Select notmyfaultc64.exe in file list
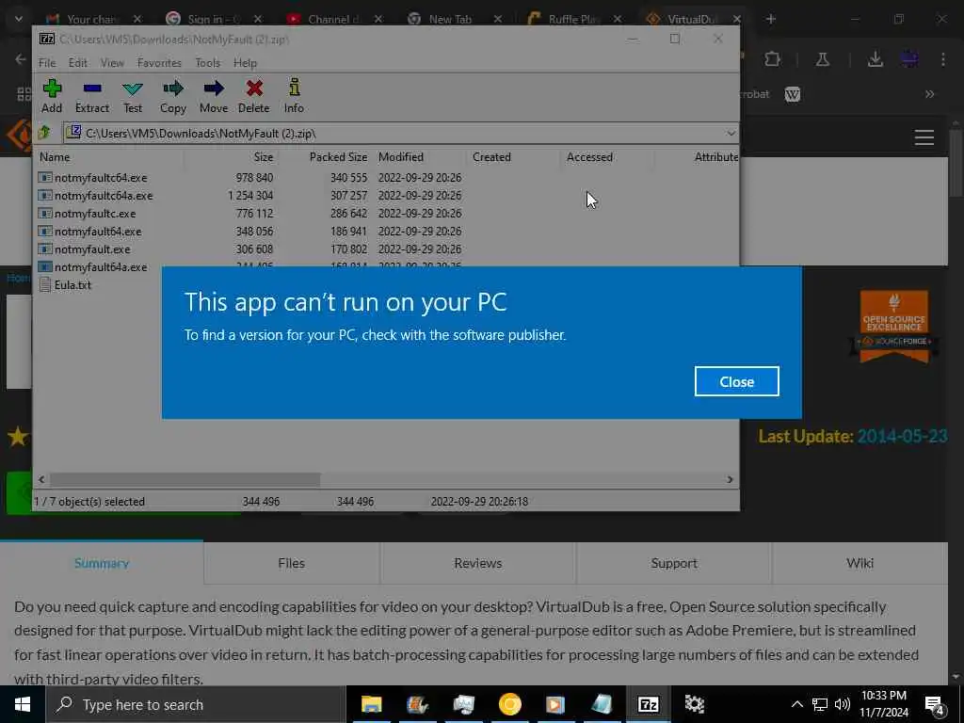Viewport: 964px width, 723px height. click(x=101, y=178)
